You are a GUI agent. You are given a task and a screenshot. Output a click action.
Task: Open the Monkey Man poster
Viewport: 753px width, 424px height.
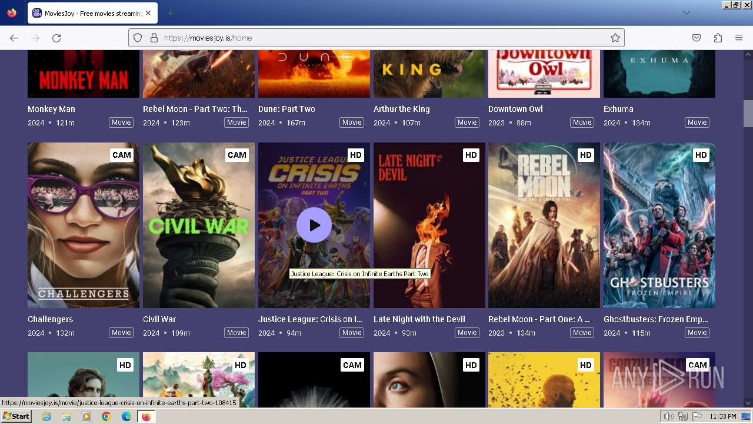point(84,74)
